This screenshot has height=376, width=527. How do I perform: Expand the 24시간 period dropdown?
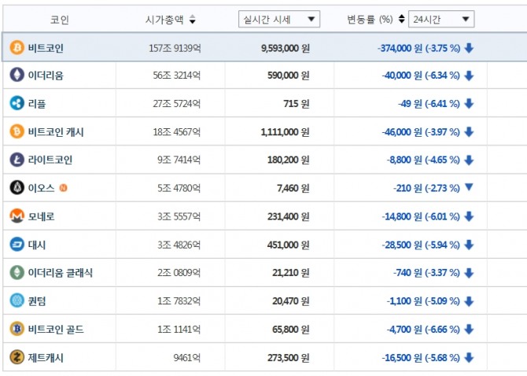[440, 19]
